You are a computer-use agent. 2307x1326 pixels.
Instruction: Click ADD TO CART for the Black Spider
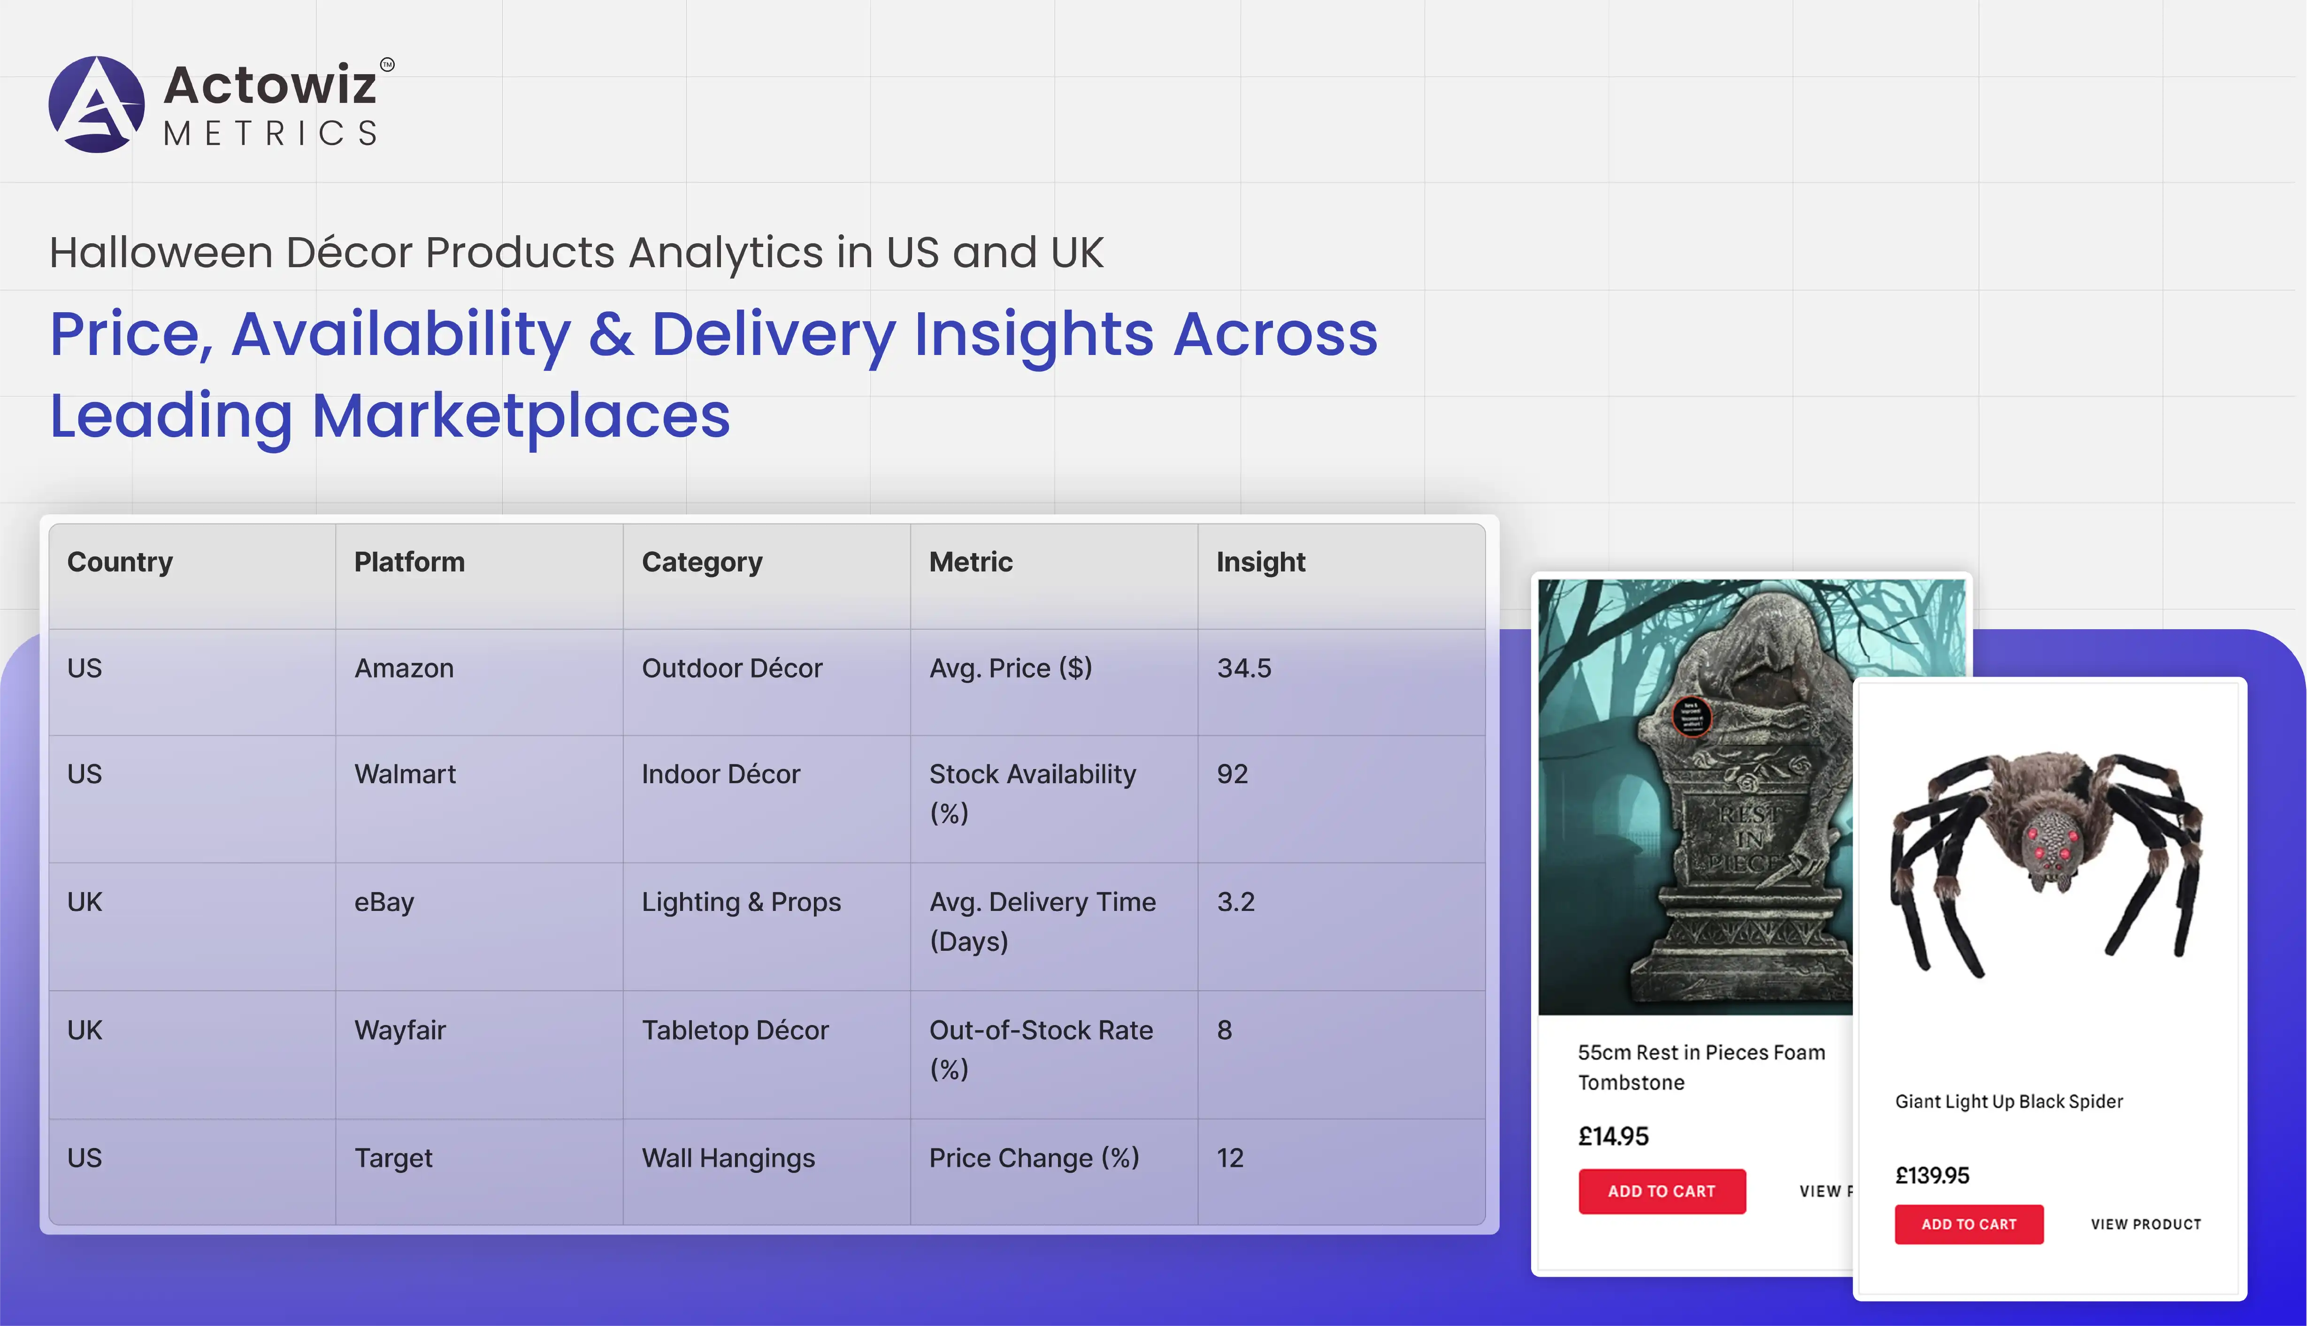point(1968,1224)
